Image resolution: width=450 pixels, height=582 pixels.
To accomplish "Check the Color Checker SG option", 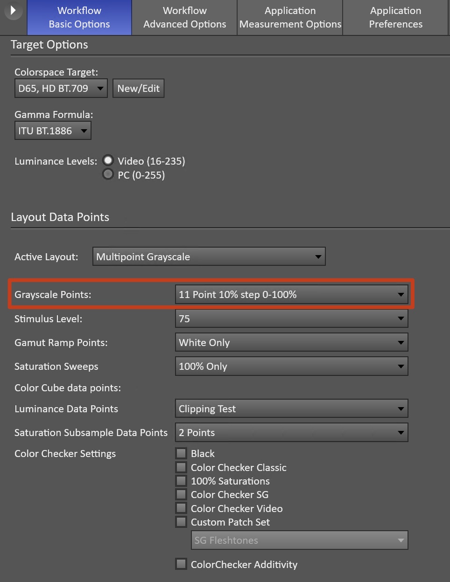I will [181, 494].
